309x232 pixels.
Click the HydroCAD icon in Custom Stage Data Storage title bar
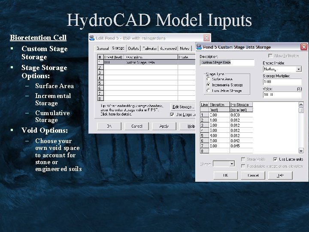click(199, 47)
